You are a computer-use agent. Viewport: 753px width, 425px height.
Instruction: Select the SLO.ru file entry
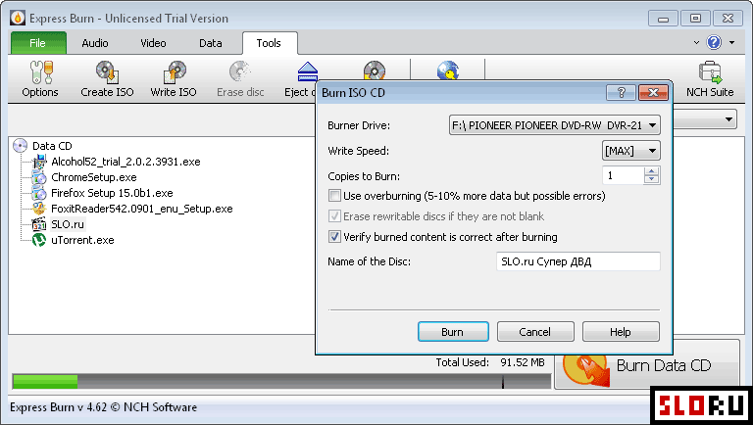click(68, 224)
